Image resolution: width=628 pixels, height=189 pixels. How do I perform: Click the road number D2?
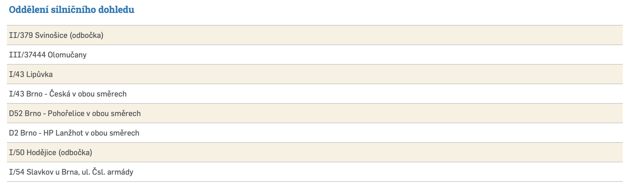[x=14, y=133]
